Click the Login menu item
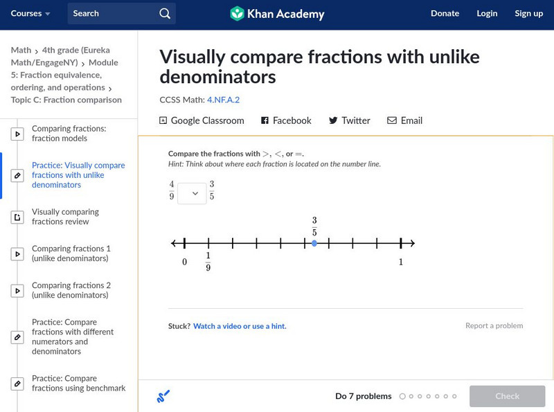Image resolution: width=554 pixels, height=412 pixels. coord(487,13)
